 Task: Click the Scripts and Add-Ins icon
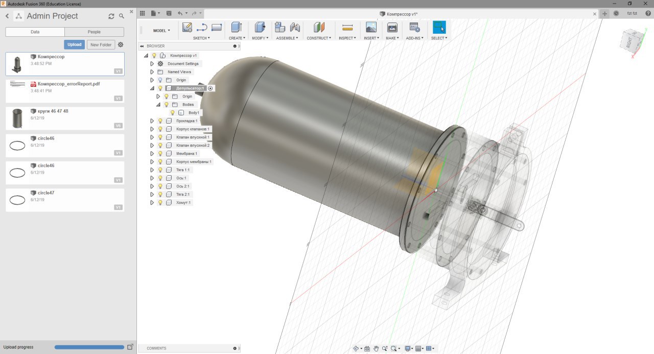pyautogui.click(x=414, y=27)
